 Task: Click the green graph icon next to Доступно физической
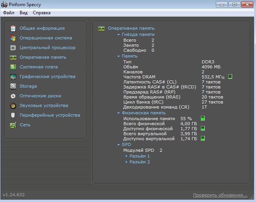[x=203, y=128]
